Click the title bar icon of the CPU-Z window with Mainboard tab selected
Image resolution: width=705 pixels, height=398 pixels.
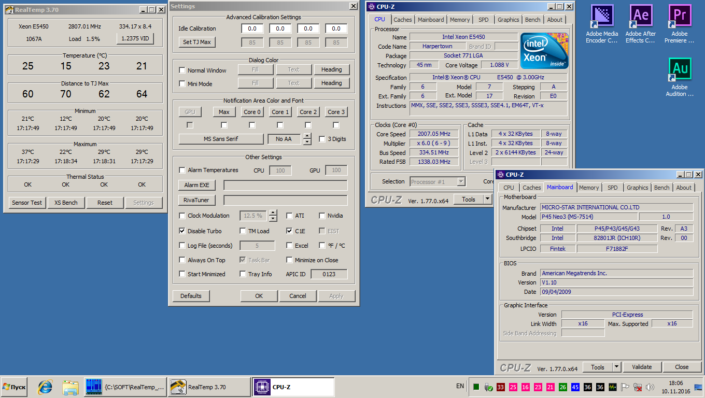pyautogui.click(x=500, y=175)
